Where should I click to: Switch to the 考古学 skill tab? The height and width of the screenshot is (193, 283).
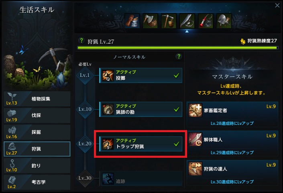tap(37, 182)
